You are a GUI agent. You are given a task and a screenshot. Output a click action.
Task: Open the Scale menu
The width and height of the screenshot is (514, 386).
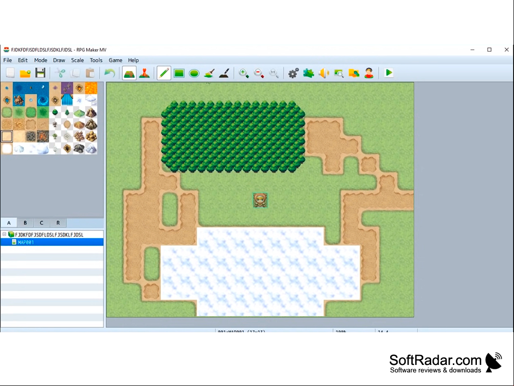point(77,60)
